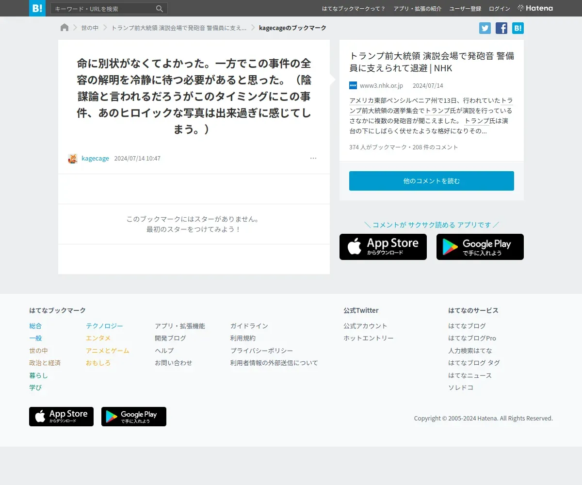Share this bookmark on Twitter
582x485 pixels.
(x=485, y=28)
